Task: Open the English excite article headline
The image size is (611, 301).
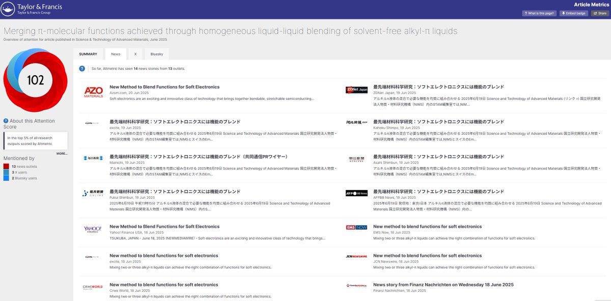Action: [x=163, y=256]
